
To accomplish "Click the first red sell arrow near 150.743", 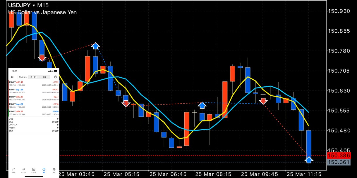I will point(42,57).
